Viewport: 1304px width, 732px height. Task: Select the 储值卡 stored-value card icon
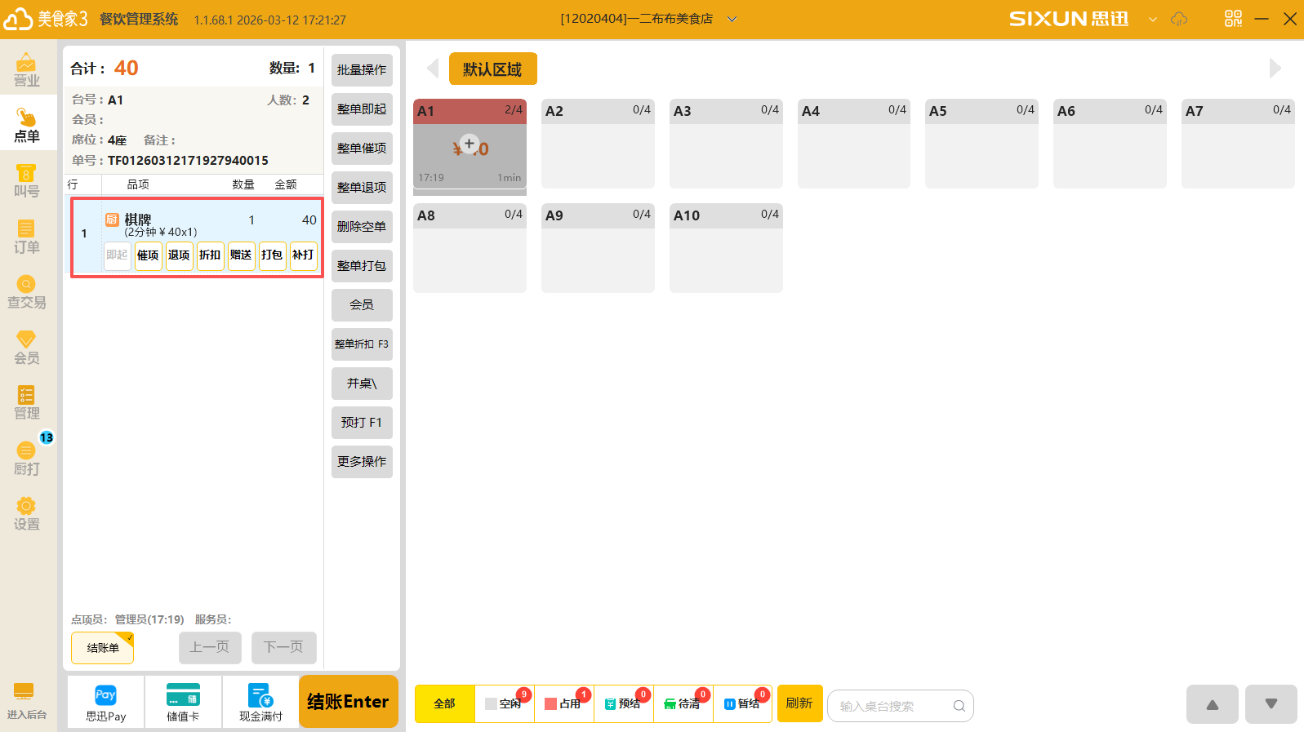pyautogui.click(x=183, y=702)
